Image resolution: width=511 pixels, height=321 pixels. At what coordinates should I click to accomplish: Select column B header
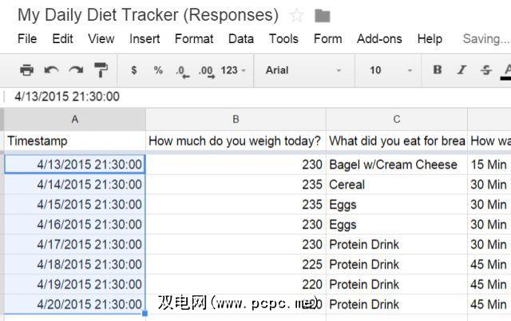(x=236, y=120)
